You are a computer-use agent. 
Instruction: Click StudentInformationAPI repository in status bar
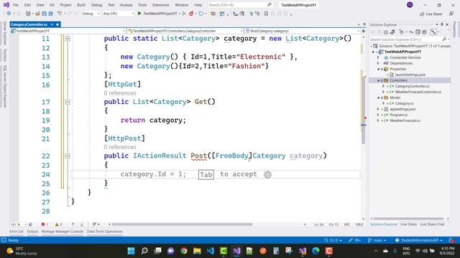[x=418, y=240]
